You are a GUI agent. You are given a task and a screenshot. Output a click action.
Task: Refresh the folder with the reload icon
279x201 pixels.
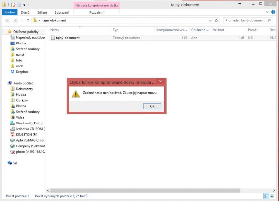217,20
